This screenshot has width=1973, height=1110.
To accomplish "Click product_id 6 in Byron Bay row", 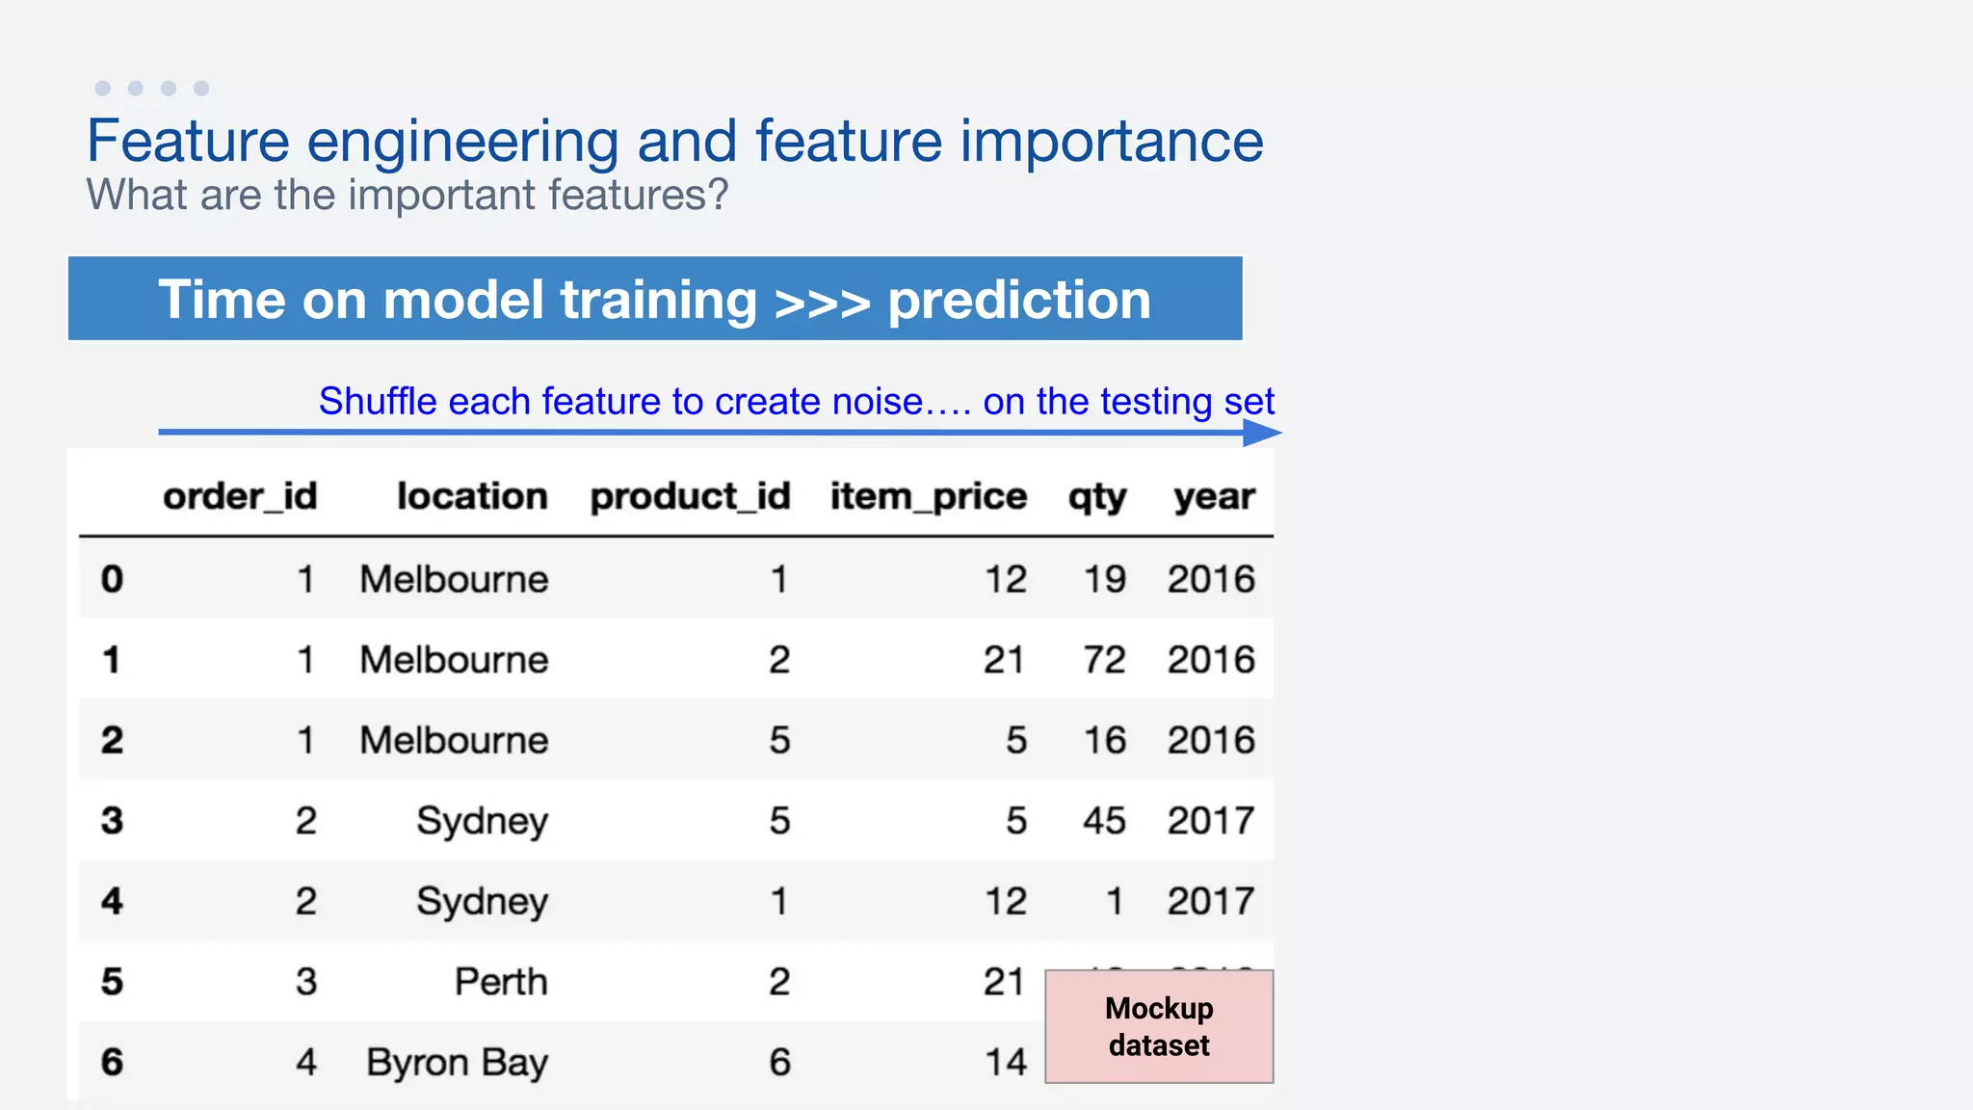I will click(779, 1062).
